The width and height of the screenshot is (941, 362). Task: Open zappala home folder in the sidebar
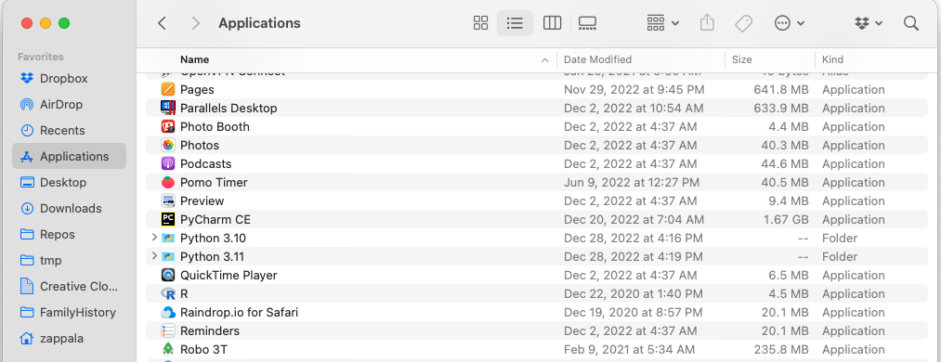(61, 338)
